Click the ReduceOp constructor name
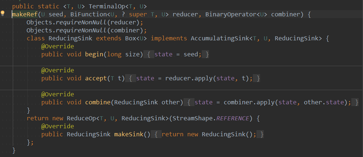This screenshot has width=363, height=157. point(81,118)
